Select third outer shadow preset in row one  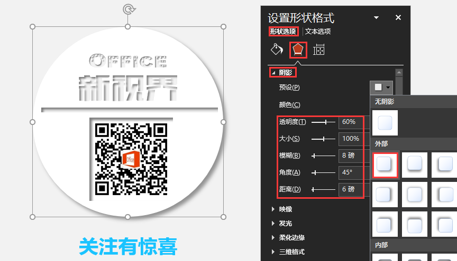pyautogui.click(x=444, y=165)
